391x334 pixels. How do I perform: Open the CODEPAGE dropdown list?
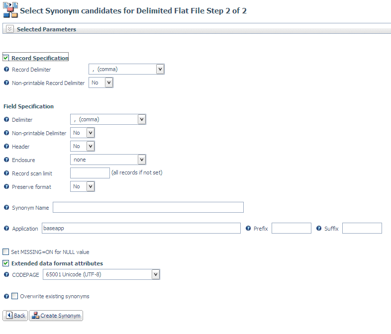coord(101,274)
